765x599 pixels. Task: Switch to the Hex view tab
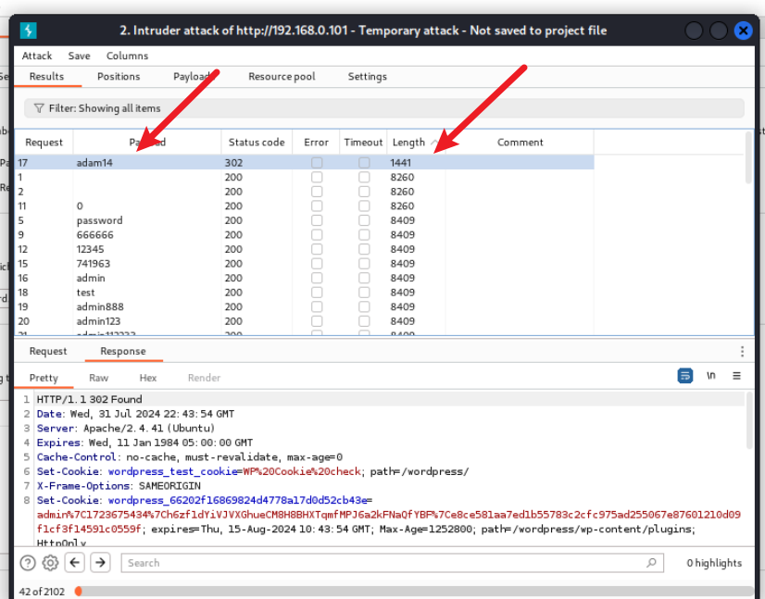(148, 378)
